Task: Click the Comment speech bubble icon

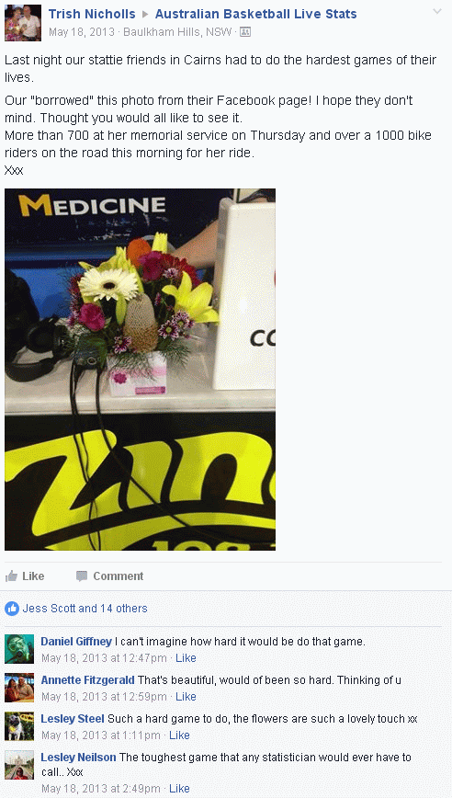Action: coord(82,576)
